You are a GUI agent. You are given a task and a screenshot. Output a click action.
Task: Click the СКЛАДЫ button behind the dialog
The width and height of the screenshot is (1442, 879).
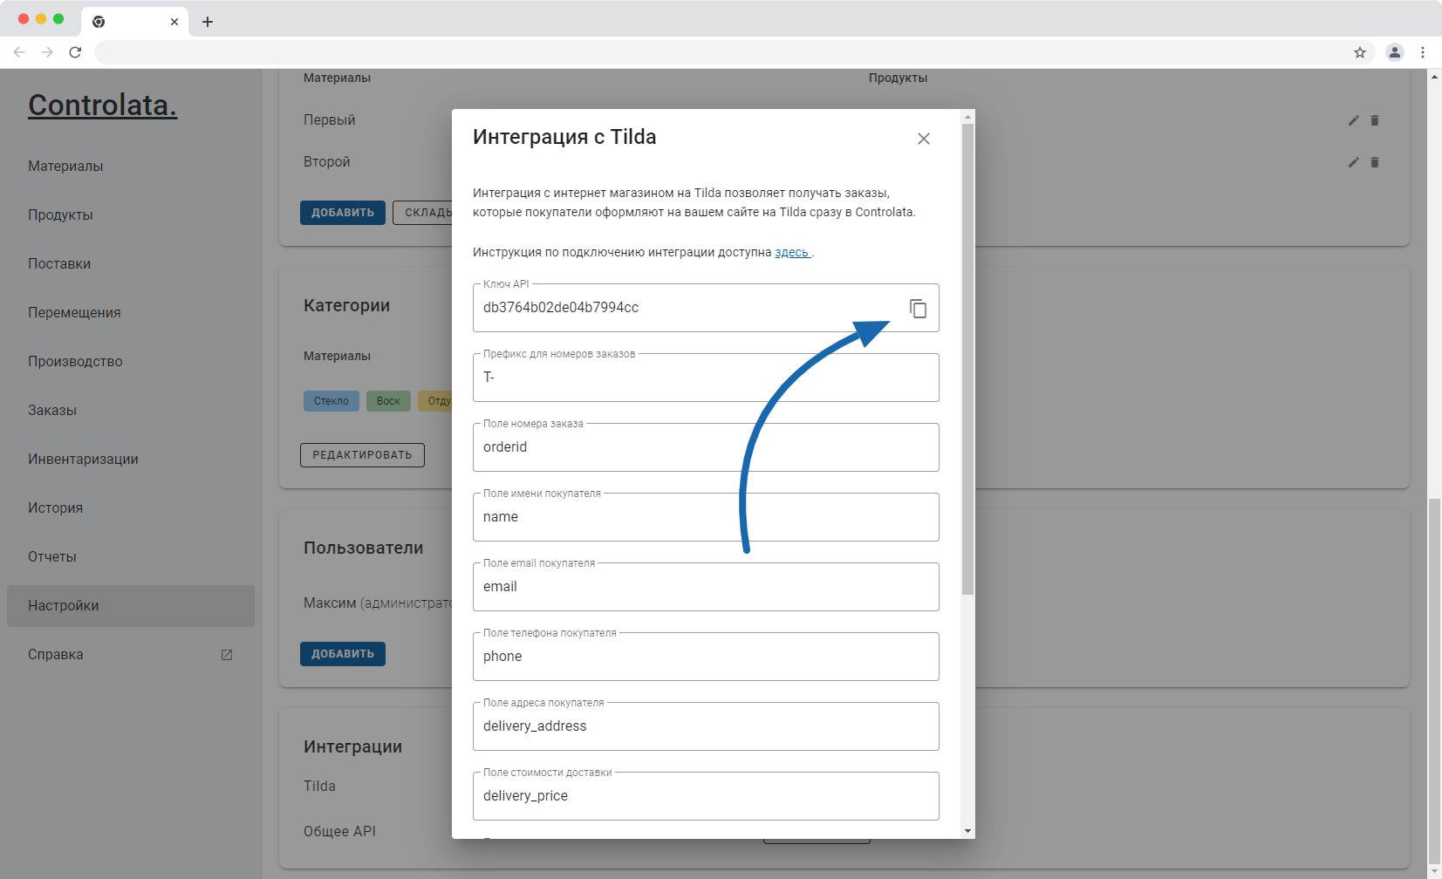coord(423,213)
